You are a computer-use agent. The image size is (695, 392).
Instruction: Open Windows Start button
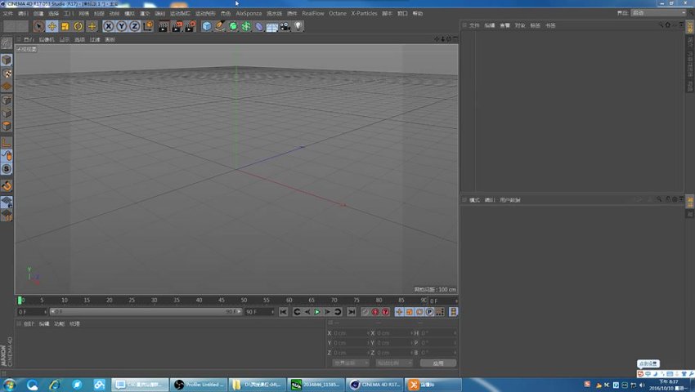[x=9, y=385]
